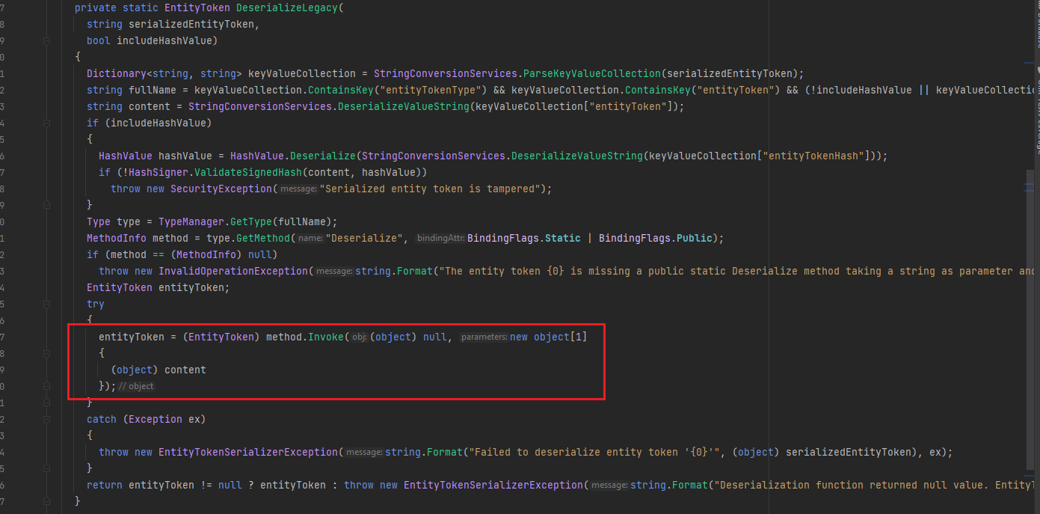This screenshot has height=514, width=1040.
Task: Click the Exception ex declaration in catch
Action: [x=164, y=419]
